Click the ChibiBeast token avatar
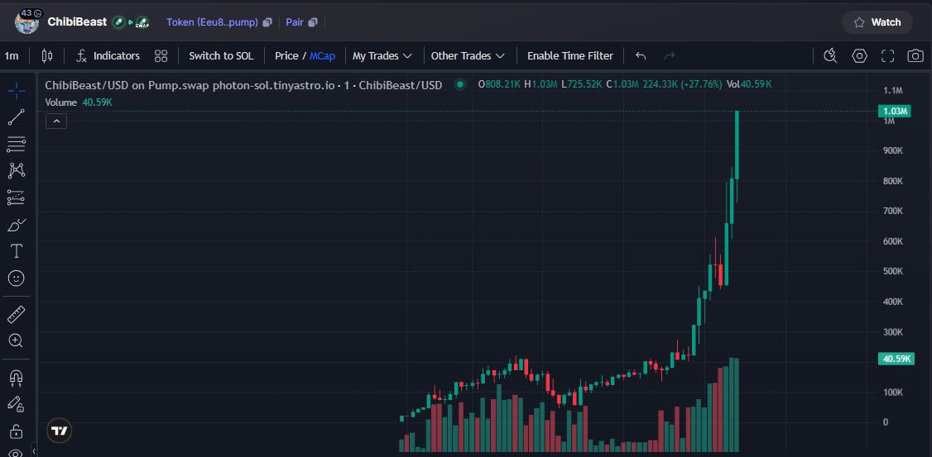Image resolution: width=932 pixels, height=457 pixels. (x=26, y=22)
